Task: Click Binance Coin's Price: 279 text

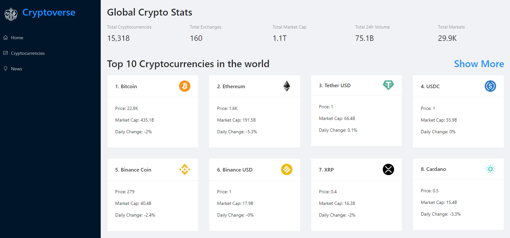Action: point(125,192)
